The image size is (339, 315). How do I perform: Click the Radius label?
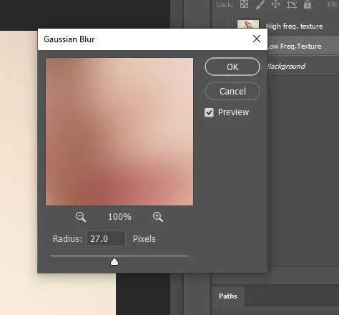pyautogui.click(x=67, y=239)
